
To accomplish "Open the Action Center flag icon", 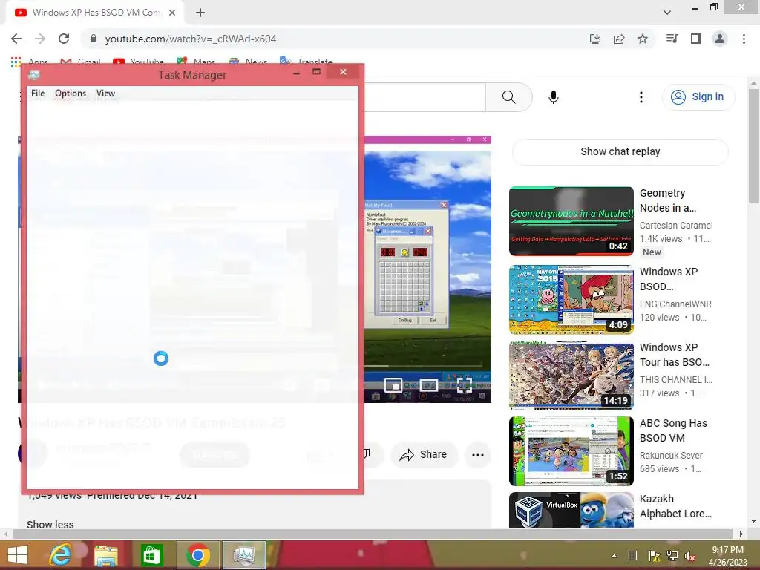I will point(654,556).
